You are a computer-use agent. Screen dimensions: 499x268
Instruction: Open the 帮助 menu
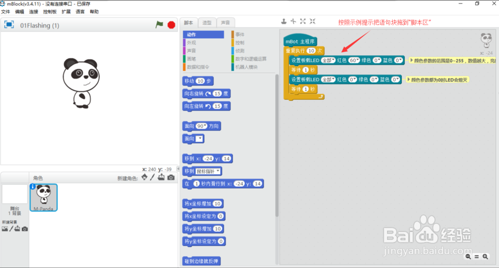pyautogui.click(x=94, y=12)
